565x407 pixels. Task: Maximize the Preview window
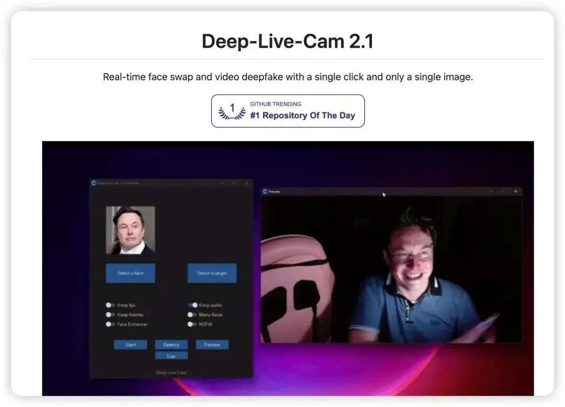click(503, 191)
